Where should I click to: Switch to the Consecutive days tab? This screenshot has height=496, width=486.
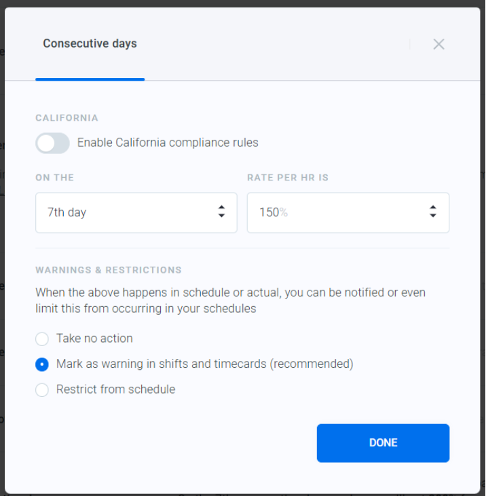[90, 44]
